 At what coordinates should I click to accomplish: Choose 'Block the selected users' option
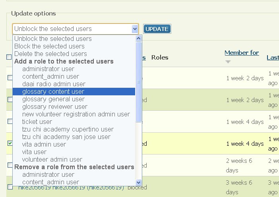49,46
